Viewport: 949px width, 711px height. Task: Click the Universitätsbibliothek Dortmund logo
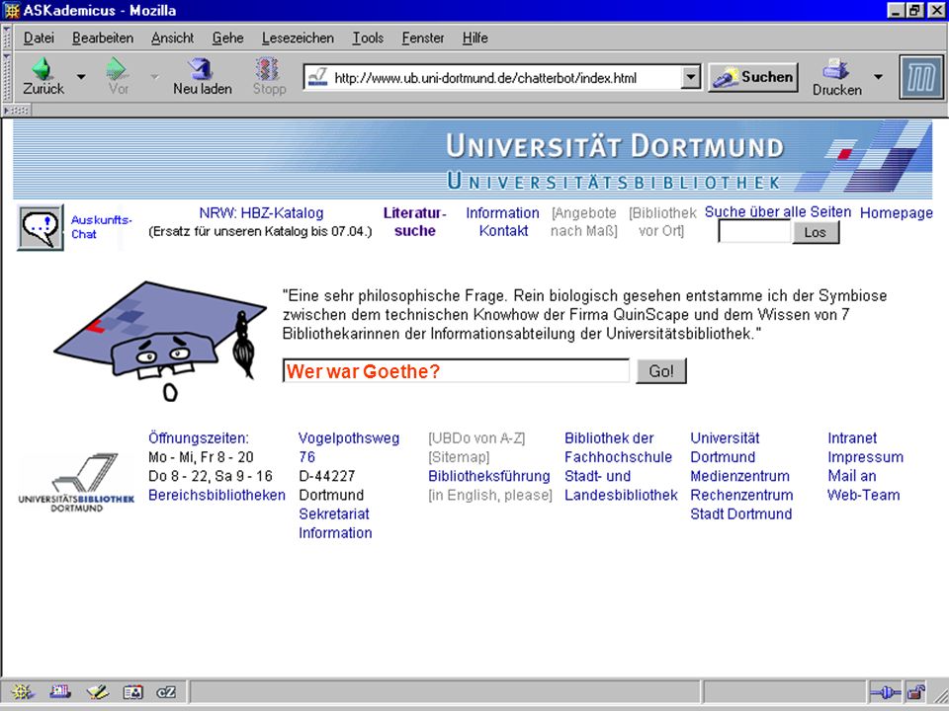point(76,482)
